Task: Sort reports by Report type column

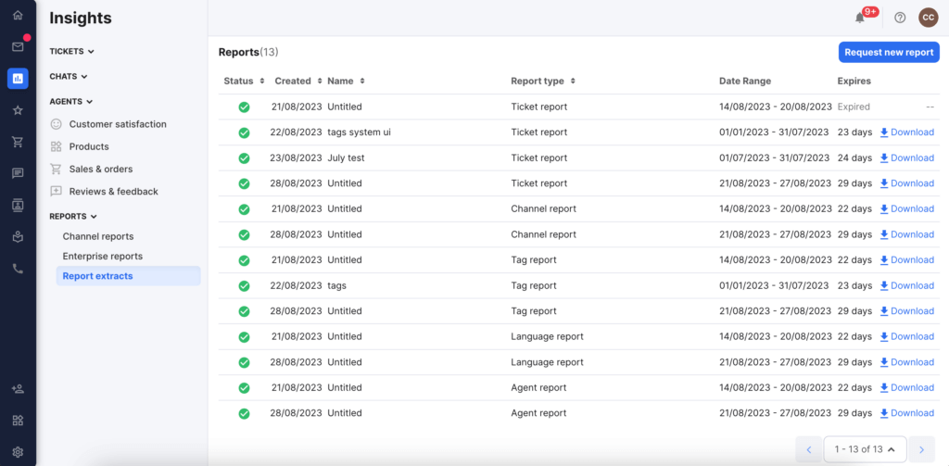Action: tap(543, 81)
